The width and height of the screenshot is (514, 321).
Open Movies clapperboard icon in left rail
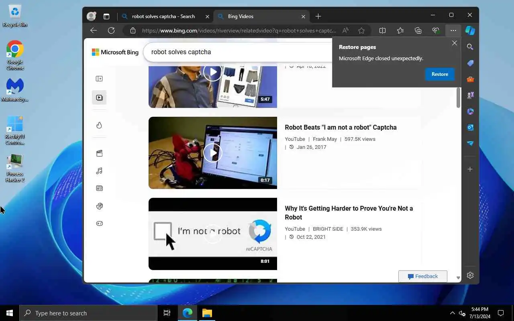[x=99, y=153]
